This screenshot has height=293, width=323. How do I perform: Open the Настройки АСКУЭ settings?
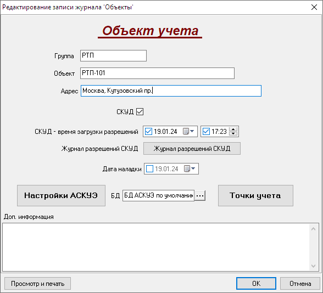tap(61, 195)
